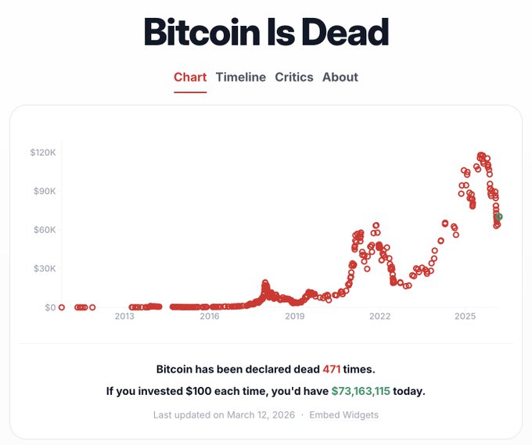Image resolution: width=532 pixels, height=445 pixels.
Task: Click the $0 axis label
Action: (x=50, y=307)
